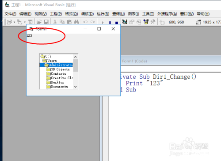The height and width of the screenshot is (161, 221).
Task: Open the 图表(I) menu
Action: (x=133, y=14)
